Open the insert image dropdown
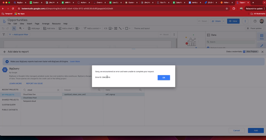This screenshot has width=266, height=140. pos(111,28)
